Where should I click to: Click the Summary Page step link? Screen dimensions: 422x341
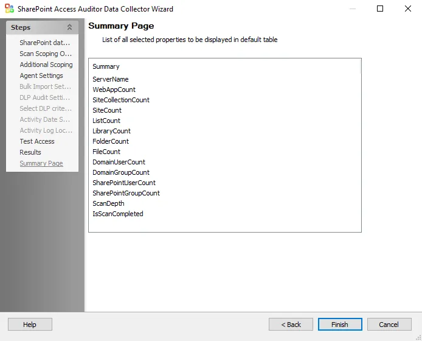pyautogui.click(x=41, y=163)
